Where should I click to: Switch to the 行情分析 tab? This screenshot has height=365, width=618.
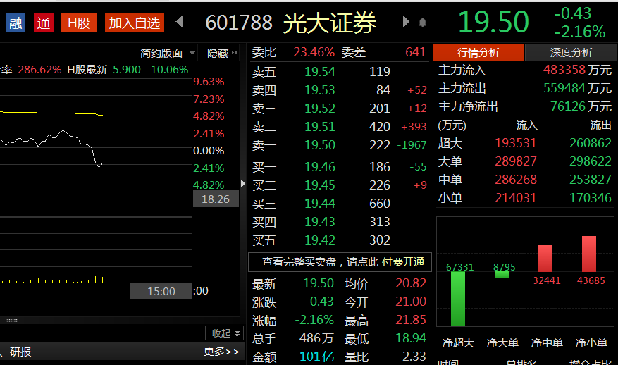tap(478, 52)
